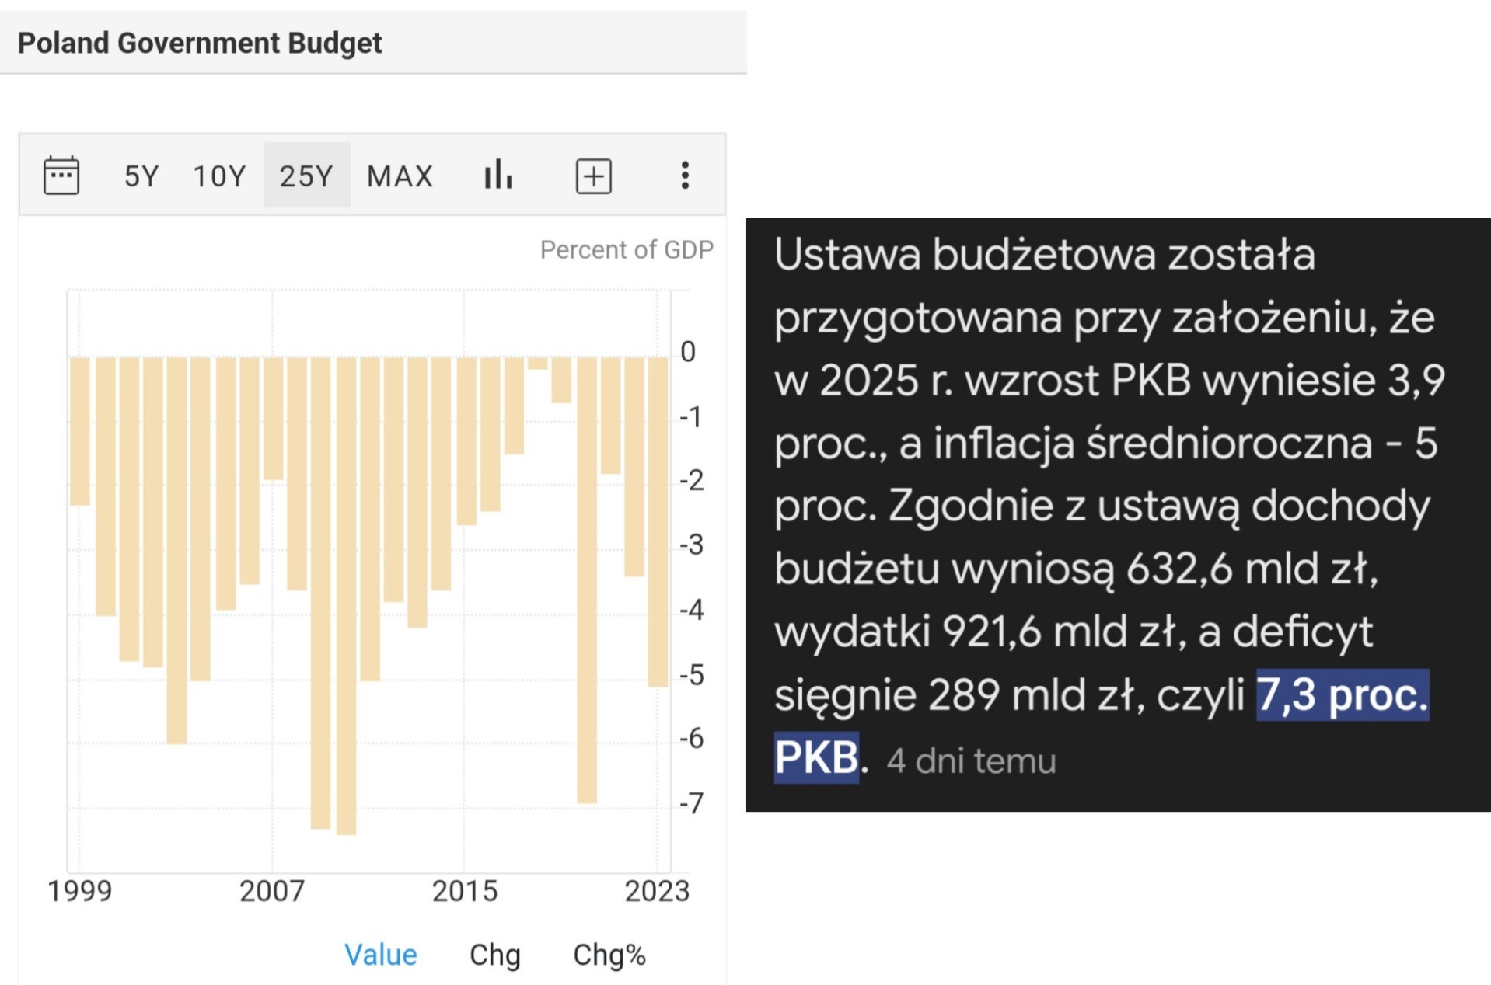Image resolution: width=1491 pixels, height=985 pixels.
Task: Click the add comparison plus icon
Action: click(x=593, y=176)
